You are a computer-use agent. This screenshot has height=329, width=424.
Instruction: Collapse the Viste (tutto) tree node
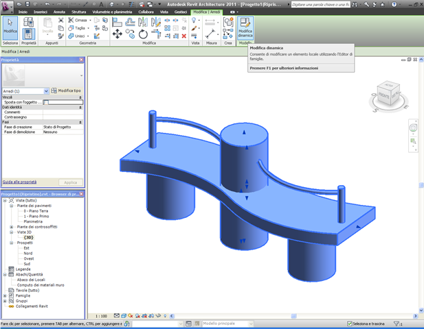5,200
